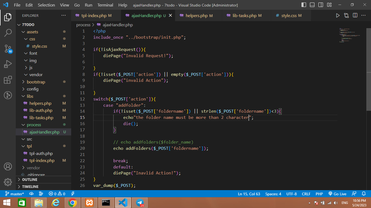Click the git graph icon in status bar
Viewport: 371px width, 208px height.
click(41, 194)
